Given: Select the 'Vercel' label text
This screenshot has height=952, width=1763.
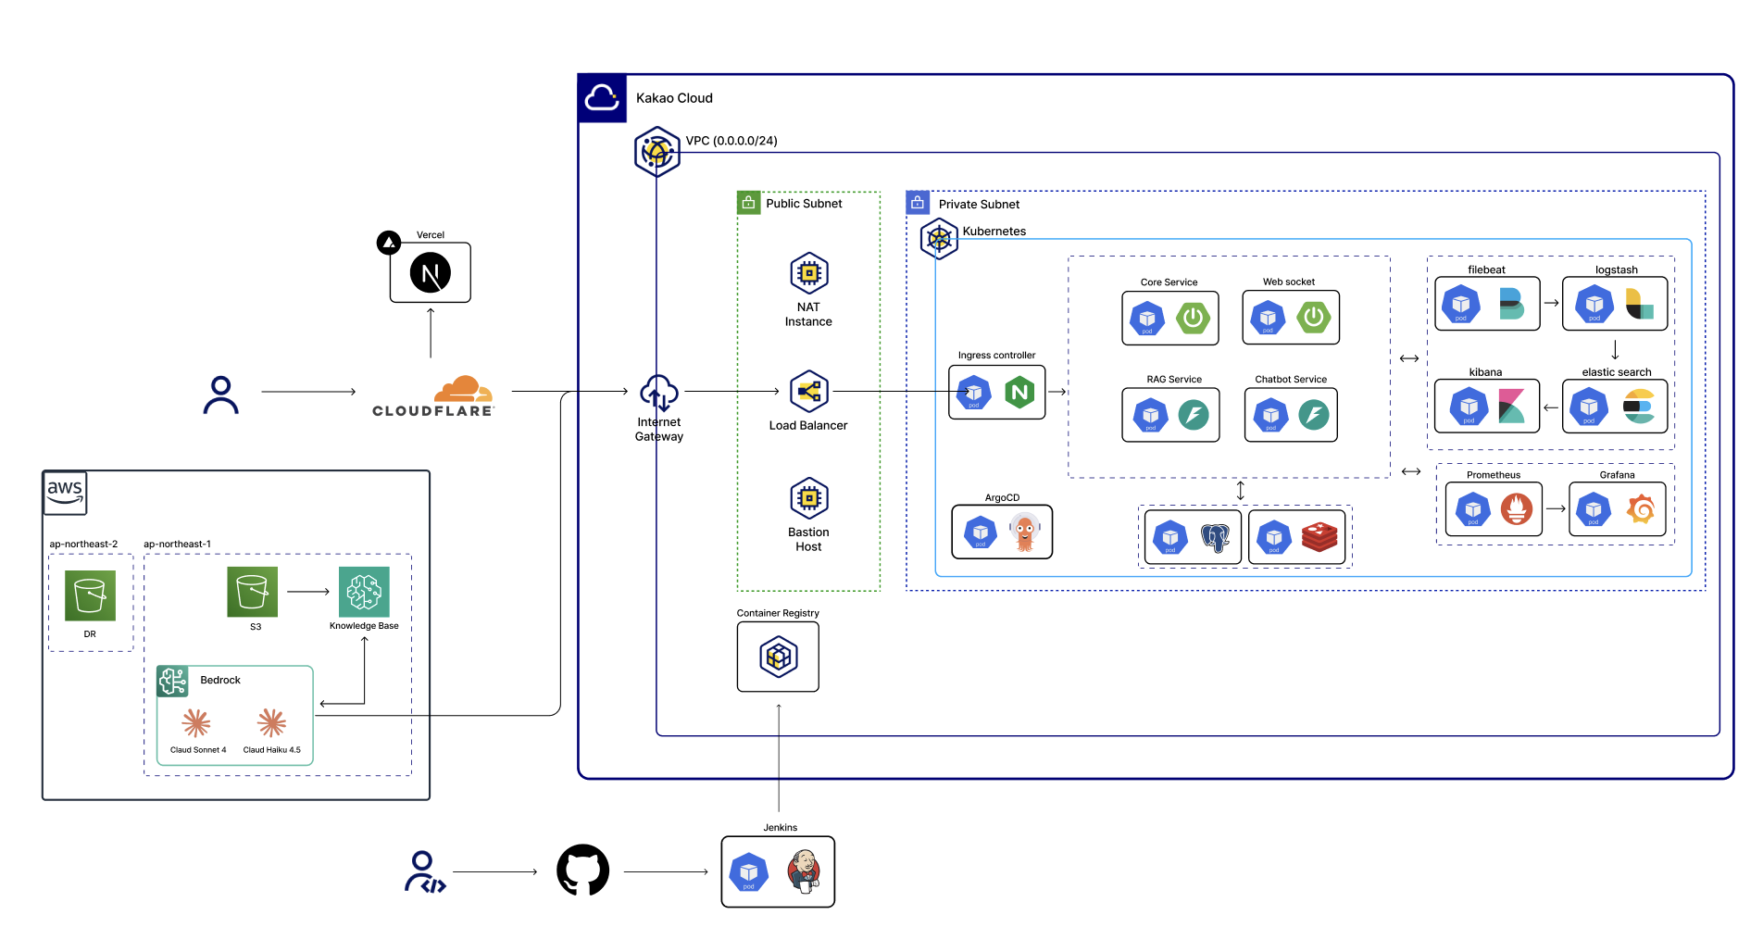Looking at the screenshot, I should (431, 235).
